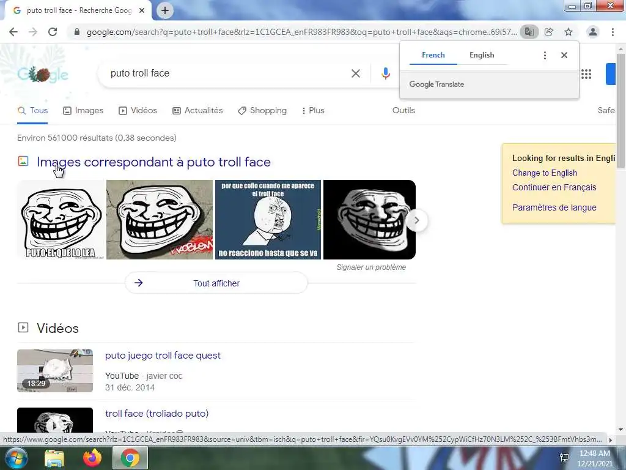This screenshot has width=626, height=470.
Task: Click the images section picture icon
Action: click(x=23, y=161)
